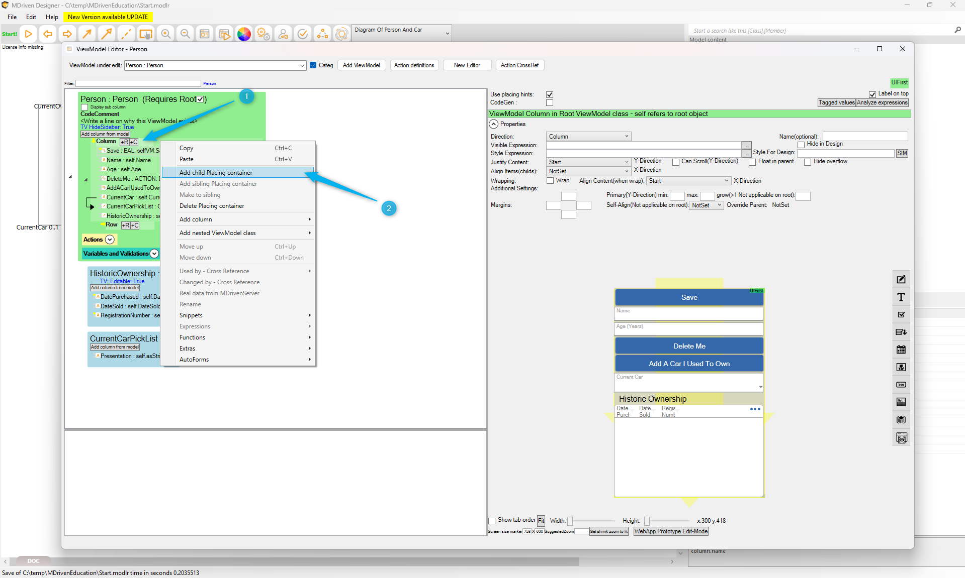
Task: Enable the CodeGen checkbox
Action: point(550,103)
